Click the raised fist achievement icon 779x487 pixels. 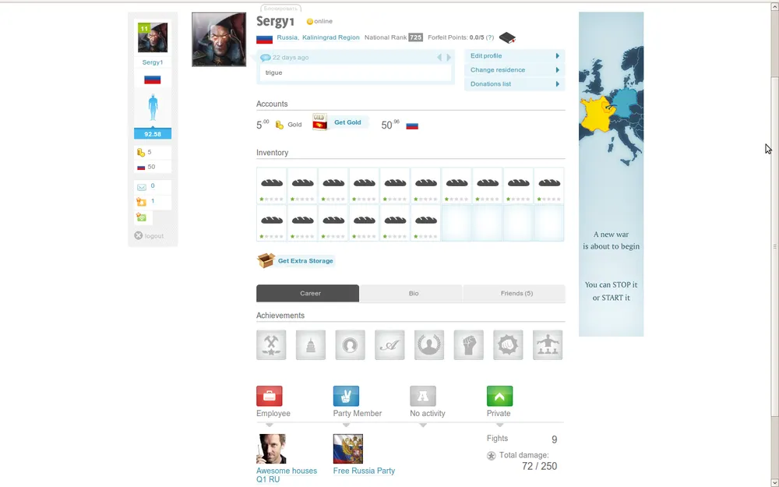[468, 345]
